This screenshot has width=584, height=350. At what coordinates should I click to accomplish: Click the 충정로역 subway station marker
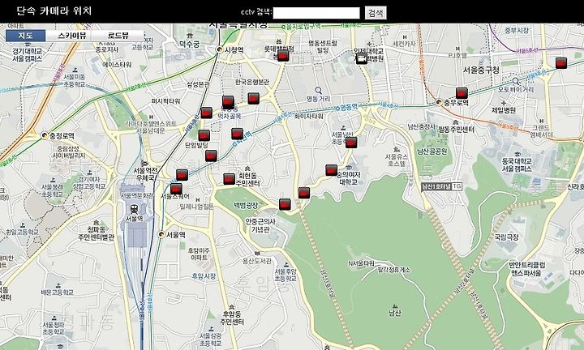click(x=45, y=135)
